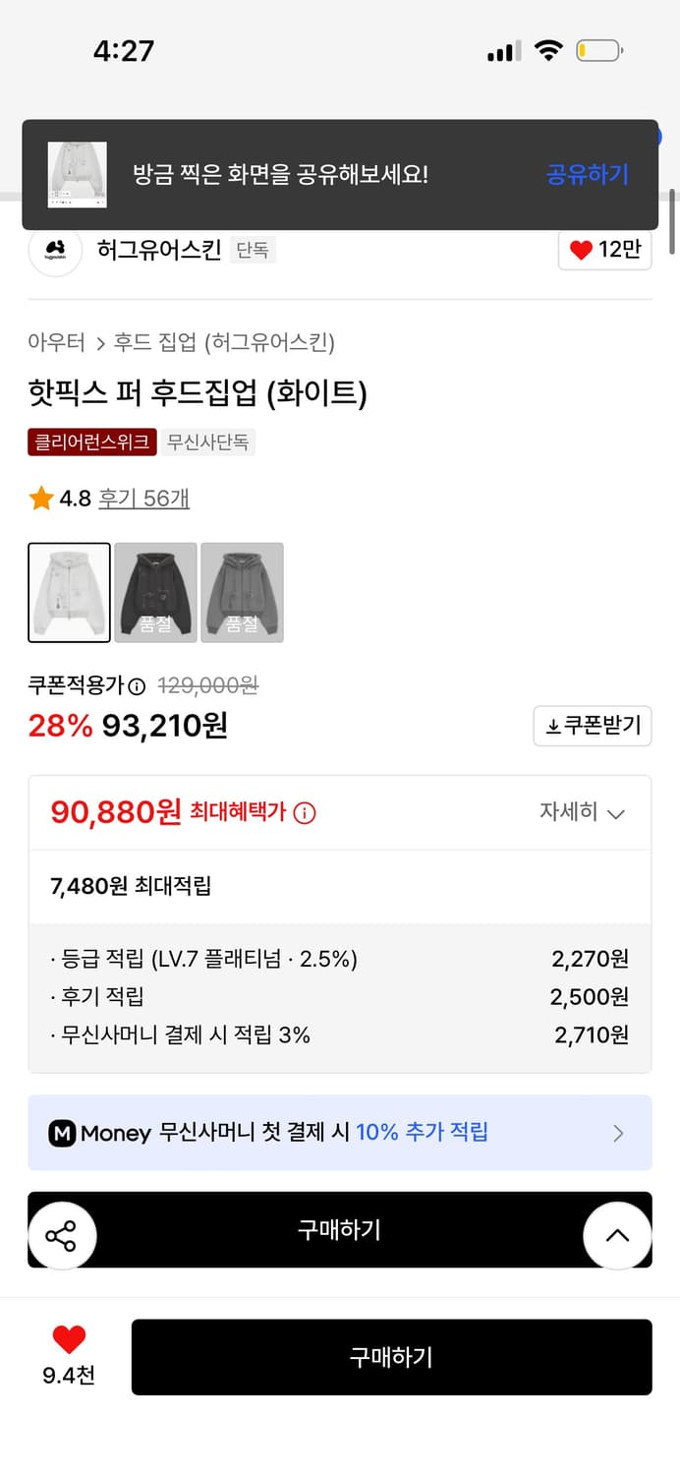Collapse the floating bar via up chevron

(x=617, y=1236)
